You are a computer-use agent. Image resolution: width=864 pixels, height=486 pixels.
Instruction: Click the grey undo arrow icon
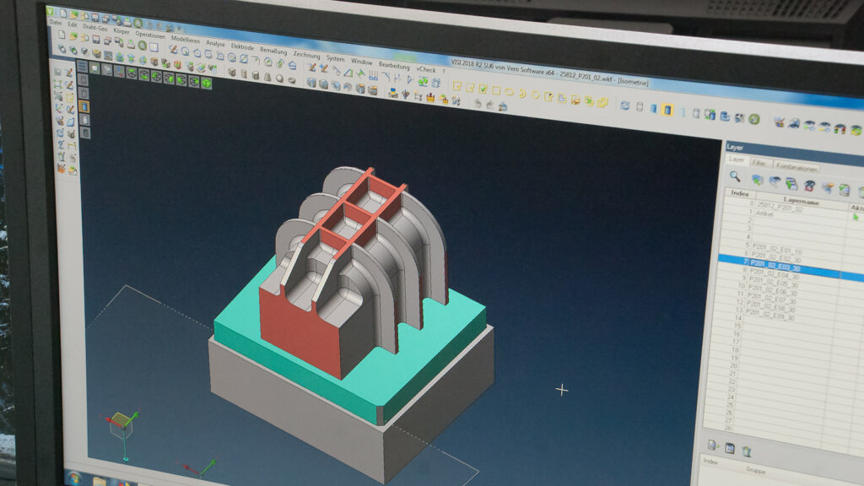478,103
